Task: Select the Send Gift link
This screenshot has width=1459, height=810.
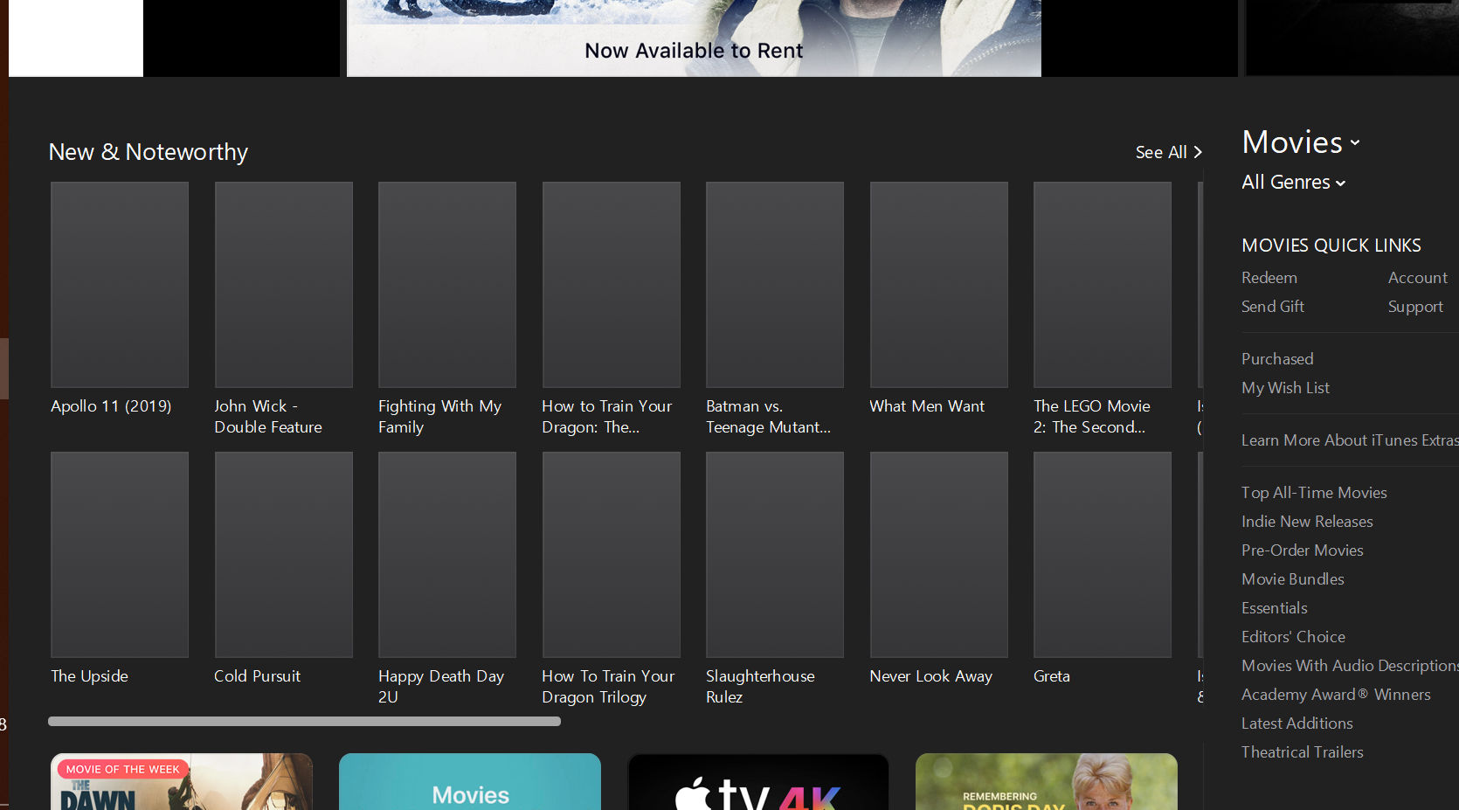Action: click(1272, 307)
